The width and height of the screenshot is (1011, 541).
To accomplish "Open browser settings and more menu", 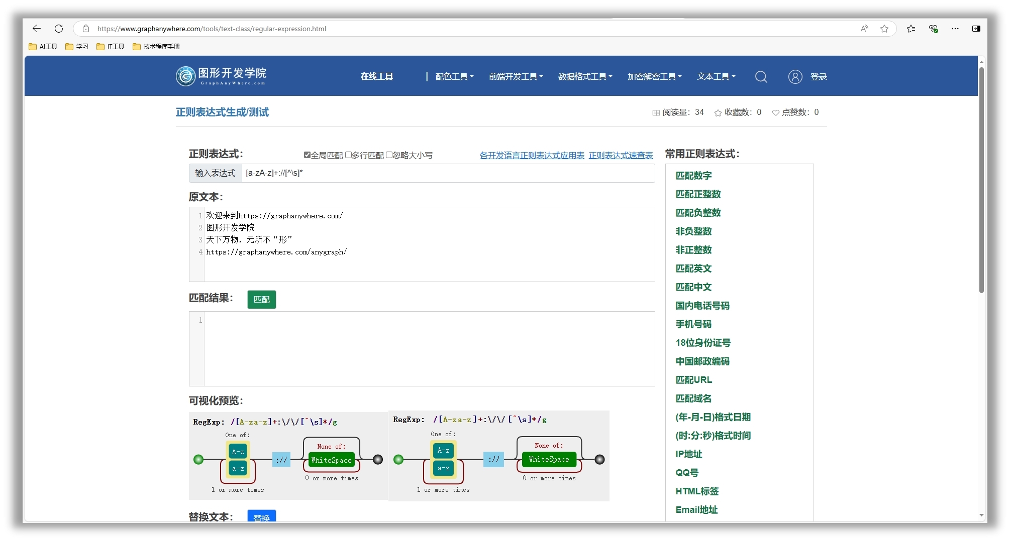I will coord(955,29).
